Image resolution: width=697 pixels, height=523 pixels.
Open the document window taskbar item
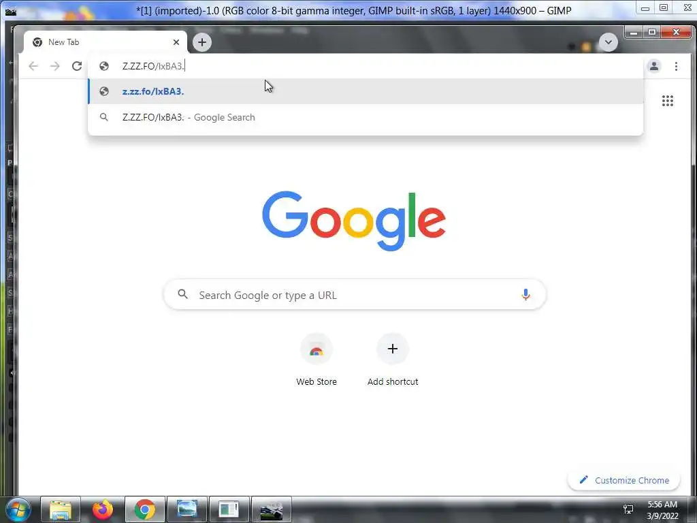(229, 509)
